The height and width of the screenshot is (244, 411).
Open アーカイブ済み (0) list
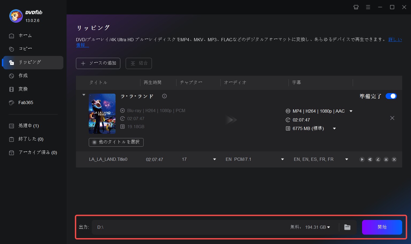(33, 152)
